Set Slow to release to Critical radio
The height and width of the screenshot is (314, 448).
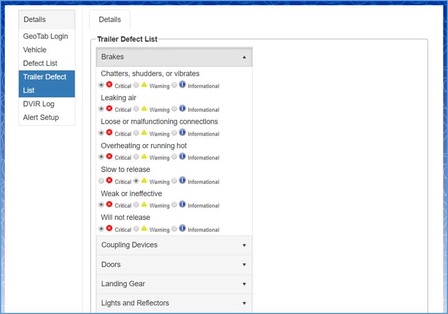click(x=101, y=181)
